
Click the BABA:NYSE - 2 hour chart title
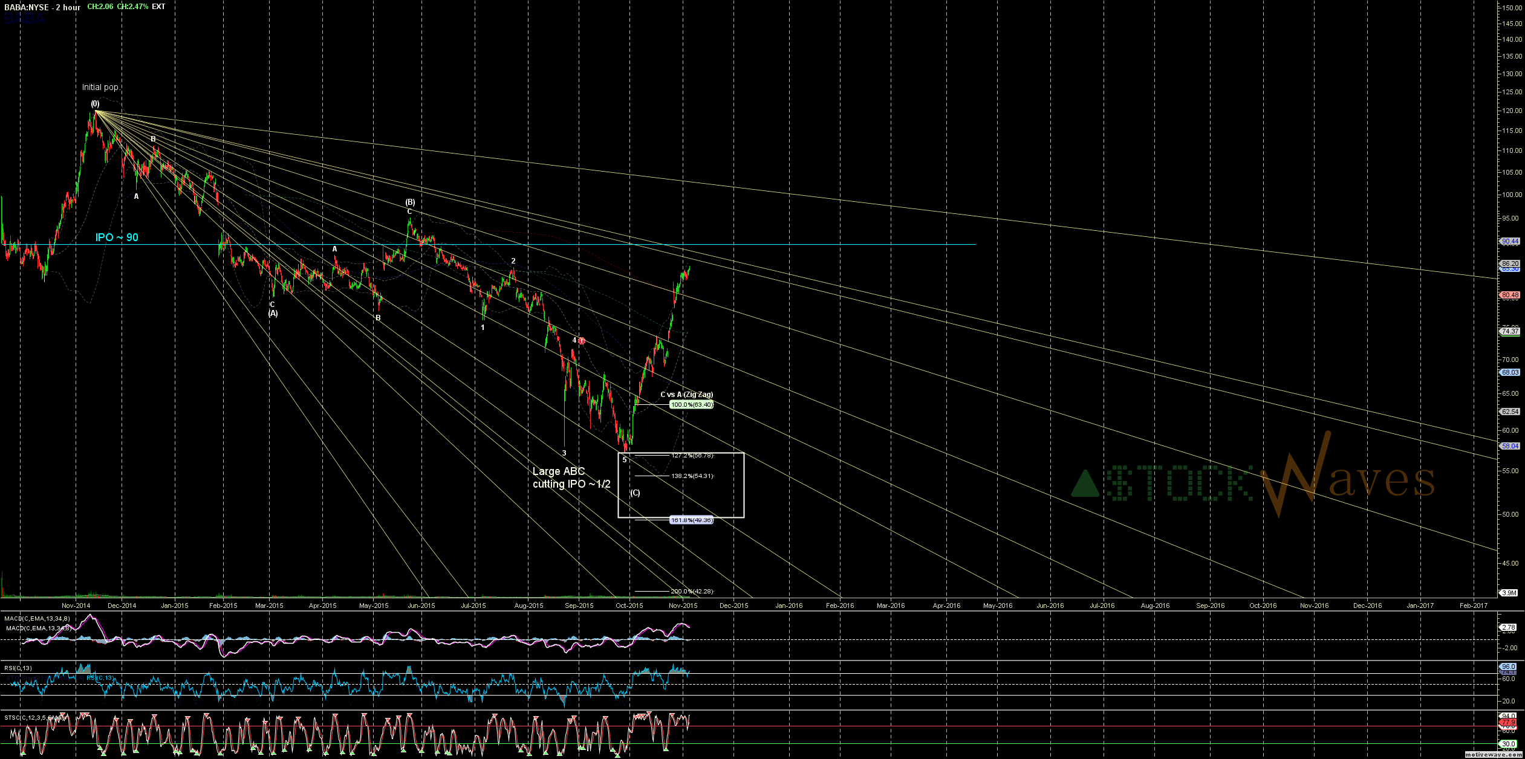42,7
